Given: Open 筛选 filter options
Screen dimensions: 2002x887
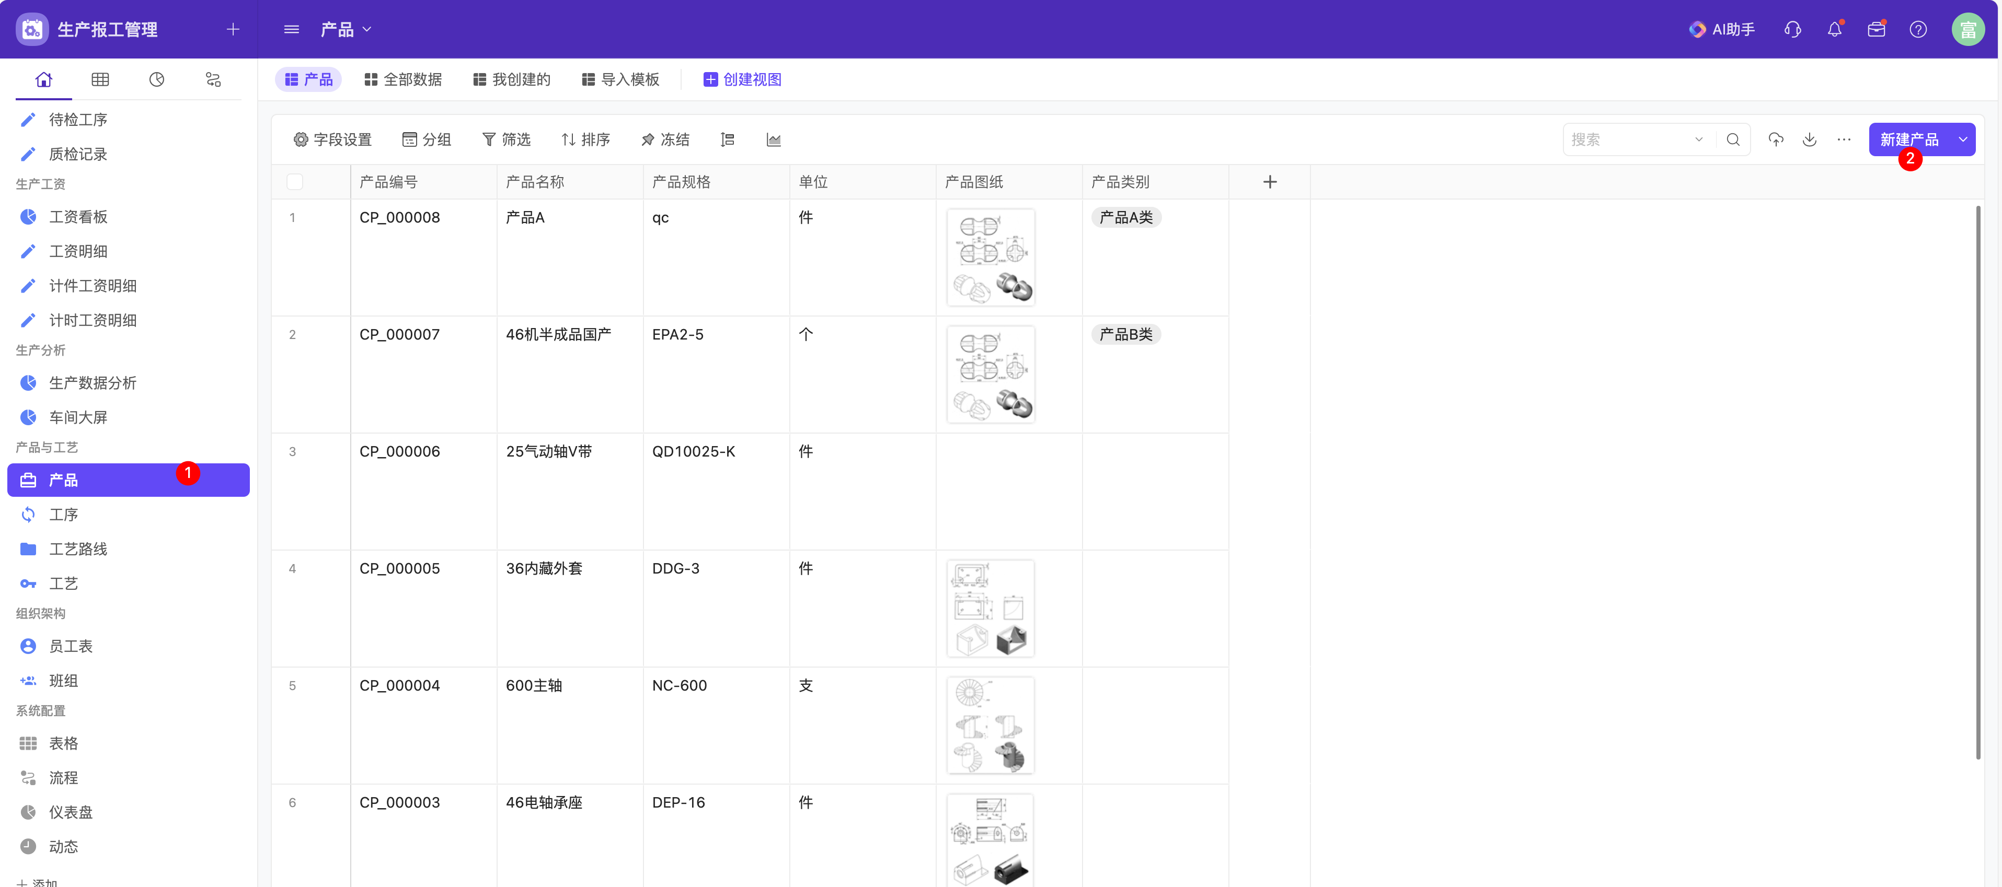Looking at the screenshot, I should tap(507, 140).
